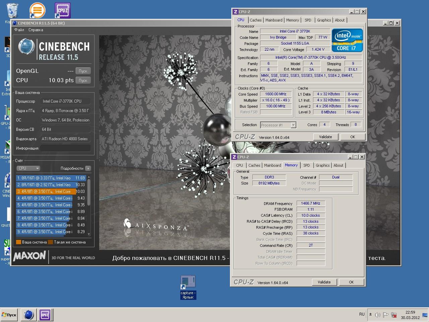Click the Cinebench logo sphere icon
This screenshot has width=429, height=322.
(26, 47)
